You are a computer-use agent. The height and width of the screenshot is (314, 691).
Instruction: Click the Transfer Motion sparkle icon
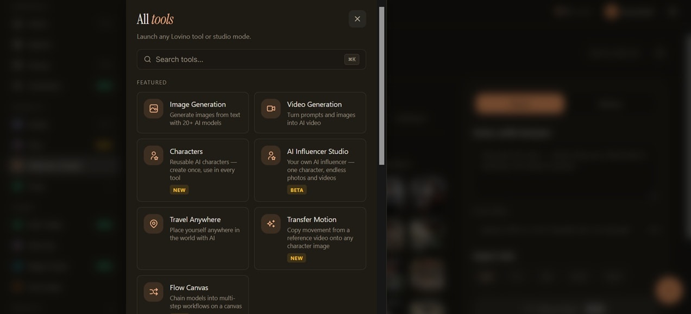271,224
